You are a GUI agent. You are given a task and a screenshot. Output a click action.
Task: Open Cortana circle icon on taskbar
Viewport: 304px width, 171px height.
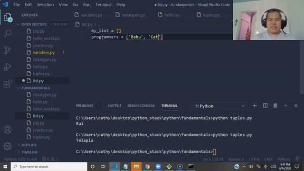click(x=93, y=167)
